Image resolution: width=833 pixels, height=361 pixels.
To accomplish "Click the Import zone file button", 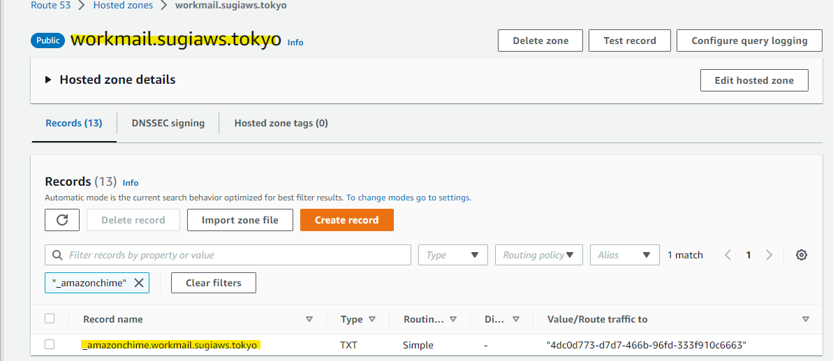I will pyautogui.click(x=240, y=220).
